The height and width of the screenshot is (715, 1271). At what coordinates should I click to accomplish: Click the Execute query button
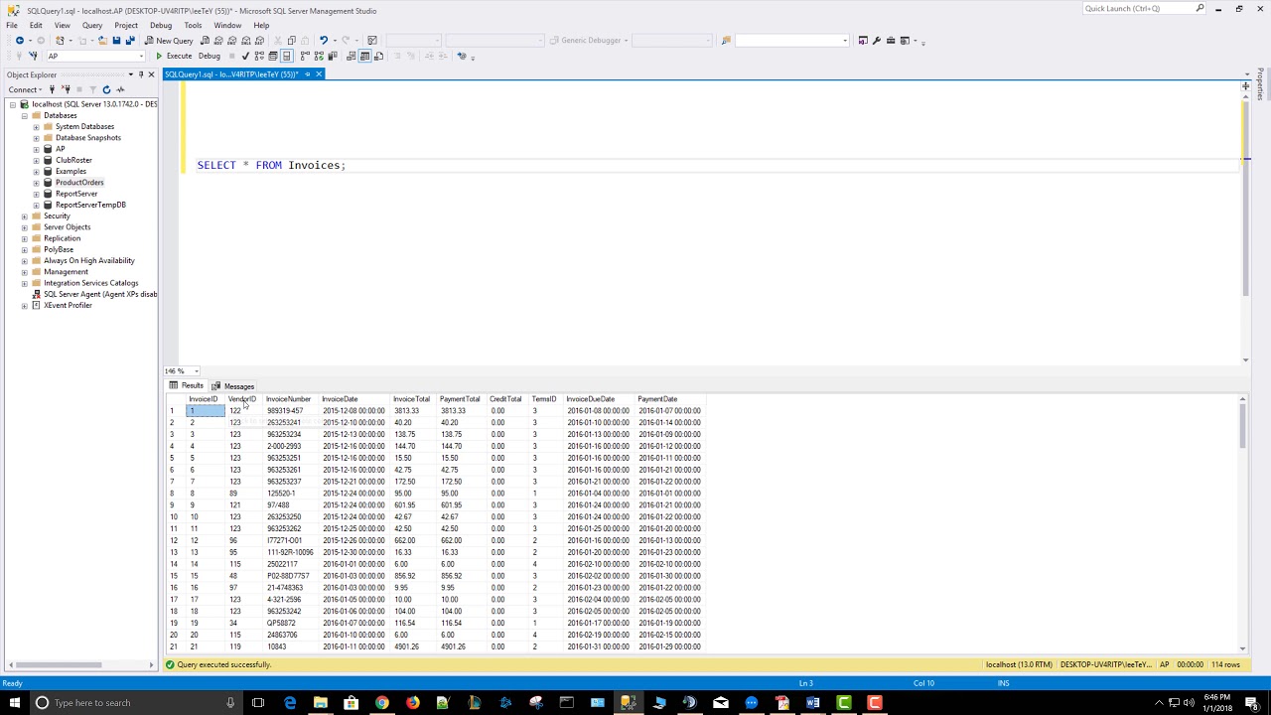point(174,56)
